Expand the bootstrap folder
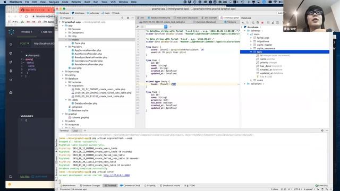This screenshot has height=191, width=340. [63, 72]
